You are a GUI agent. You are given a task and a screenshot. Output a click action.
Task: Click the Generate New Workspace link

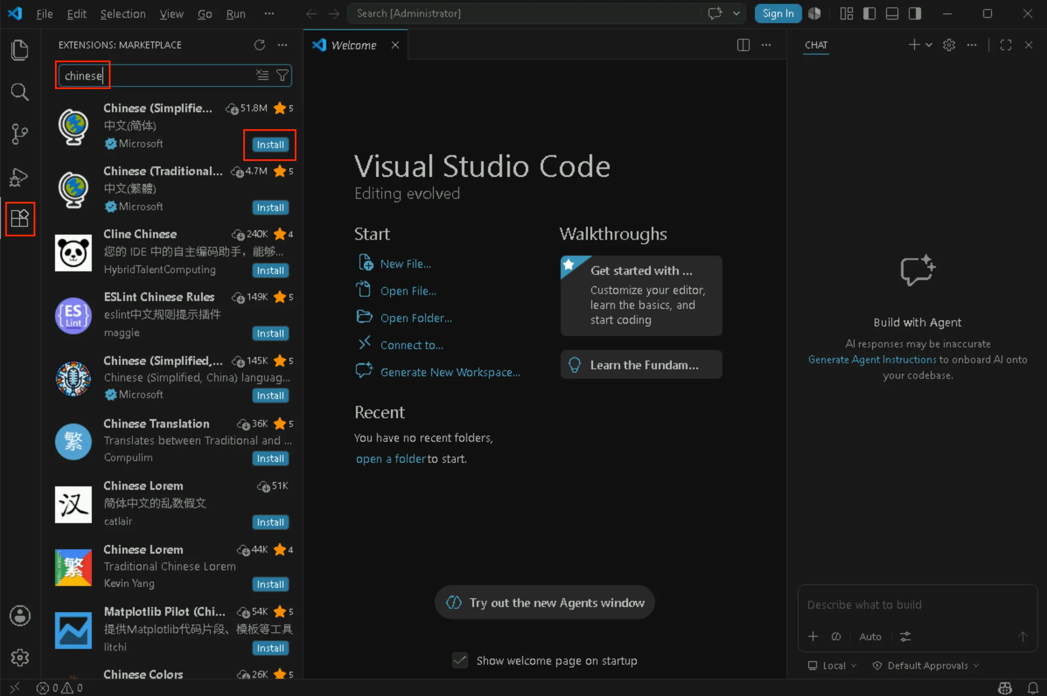pyautogui.click(x=450, y=372)
